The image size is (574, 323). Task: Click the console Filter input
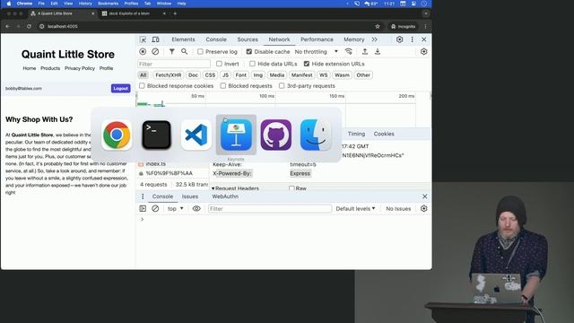pyautogui.click(x=270, y=208)
